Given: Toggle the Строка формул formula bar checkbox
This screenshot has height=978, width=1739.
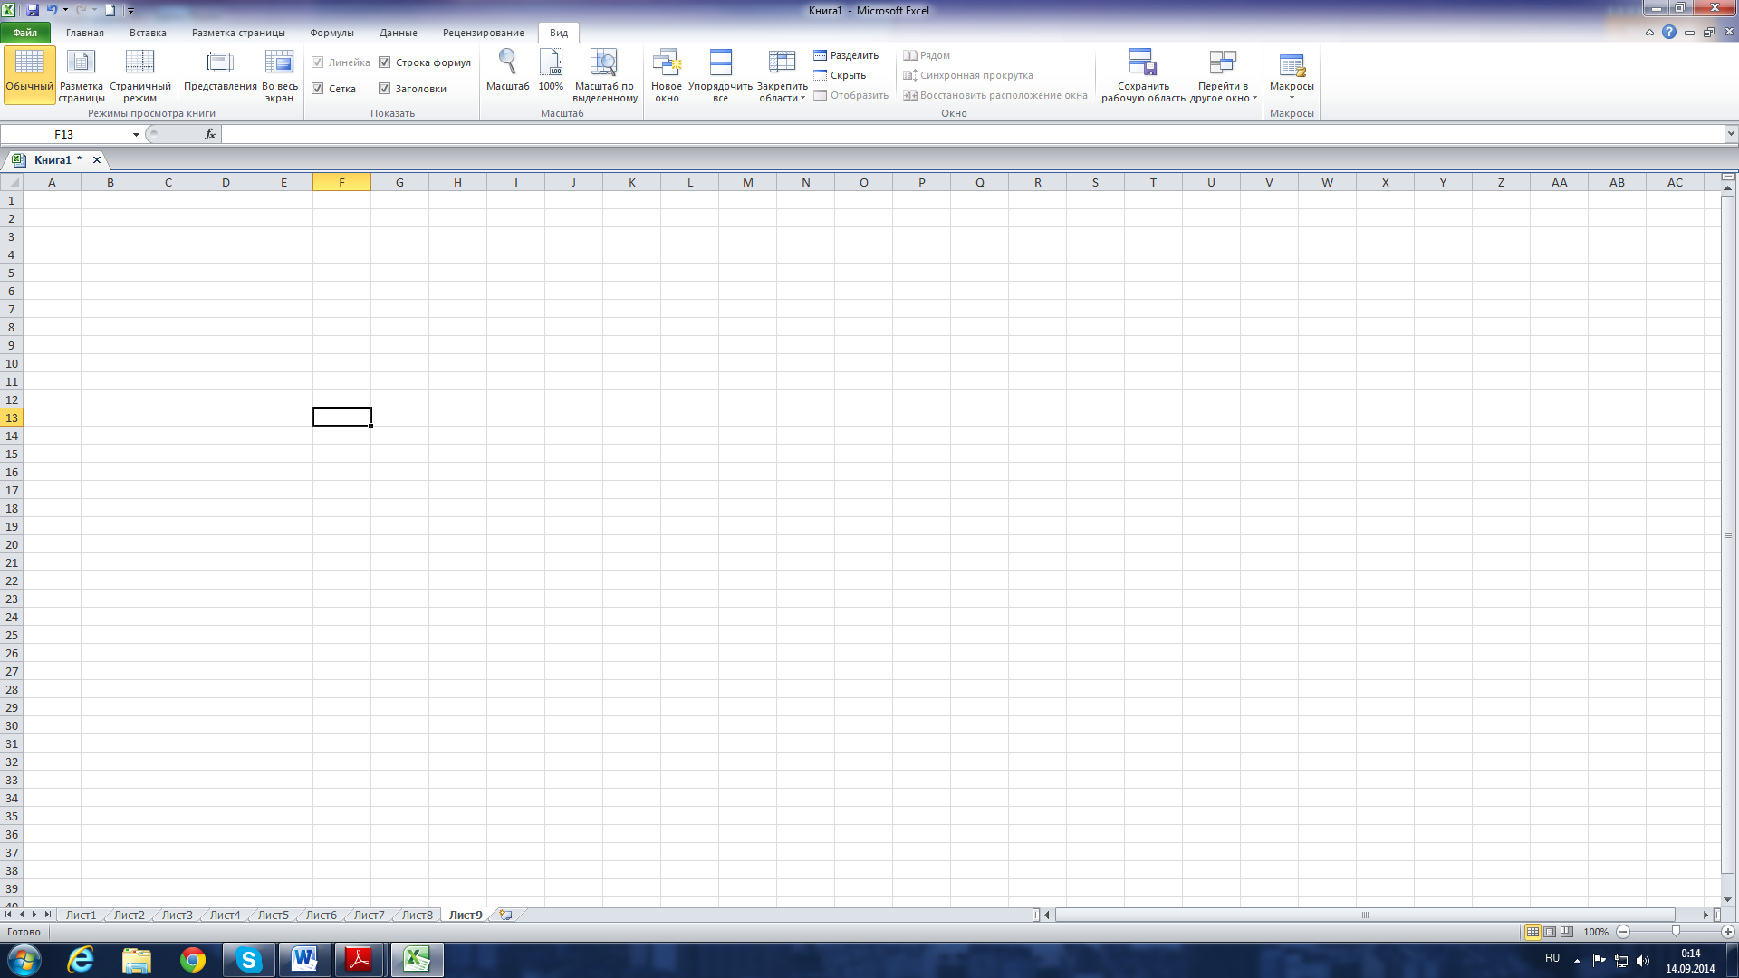Looking at the screenshot, I should pyautogui.click(x=385, y=62).
